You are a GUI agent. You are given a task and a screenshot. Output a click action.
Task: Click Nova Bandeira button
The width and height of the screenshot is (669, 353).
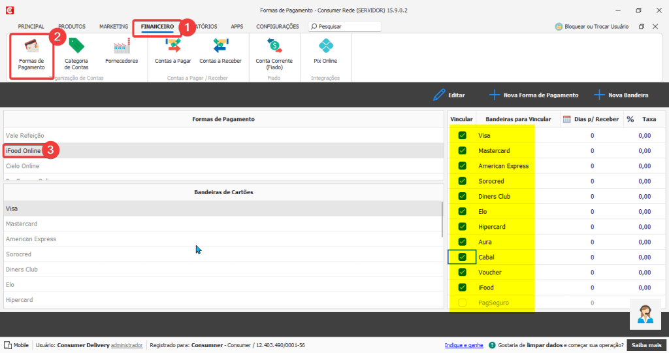pyautogui.click(x=621, y=95)
